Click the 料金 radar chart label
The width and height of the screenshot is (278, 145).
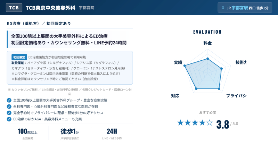coord(207,43)
